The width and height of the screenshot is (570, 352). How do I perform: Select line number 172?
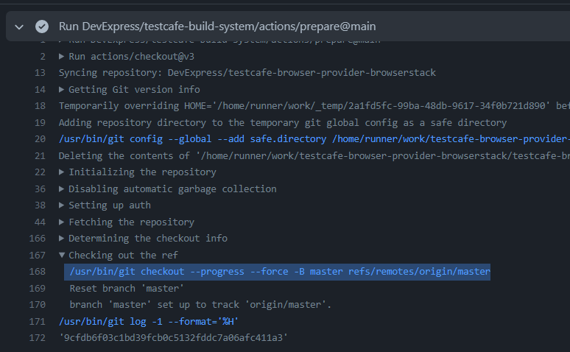click(38, 338)
